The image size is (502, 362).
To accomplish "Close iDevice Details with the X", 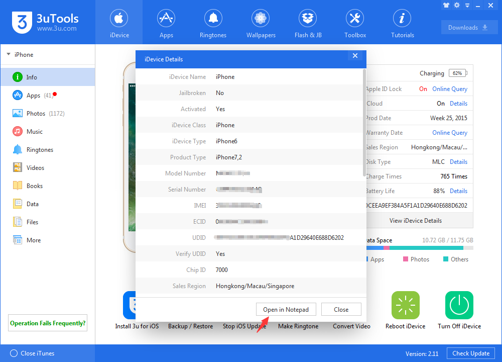I will [355, 55].
